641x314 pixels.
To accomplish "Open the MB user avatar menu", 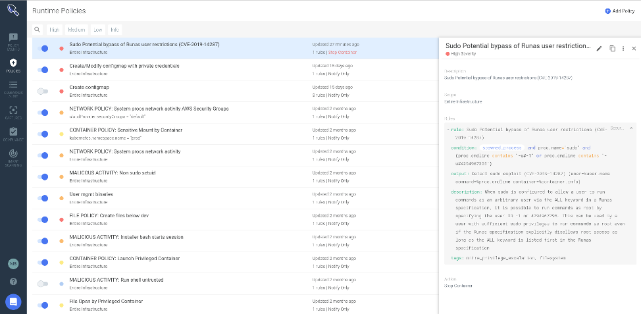I will [x=13, y=264].
